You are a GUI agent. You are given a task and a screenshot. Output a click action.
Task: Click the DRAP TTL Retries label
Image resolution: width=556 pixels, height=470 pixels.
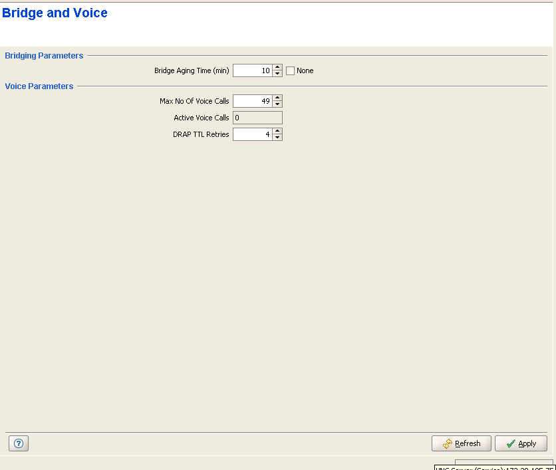point(200,134)
